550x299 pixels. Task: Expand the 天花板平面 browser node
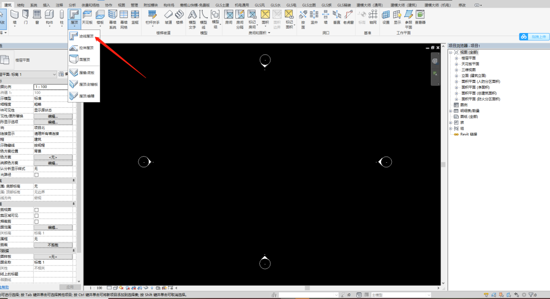pos(456,64)
